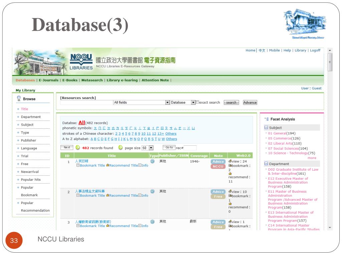Click the Home link
342x256 pixels.
[x=250, y=50]
